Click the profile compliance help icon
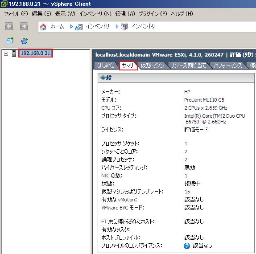 click(187, 246)
